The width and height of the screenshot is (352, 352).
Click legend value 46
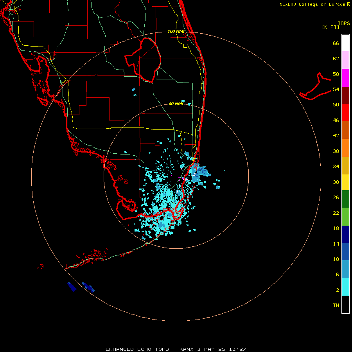pos(336,120)
